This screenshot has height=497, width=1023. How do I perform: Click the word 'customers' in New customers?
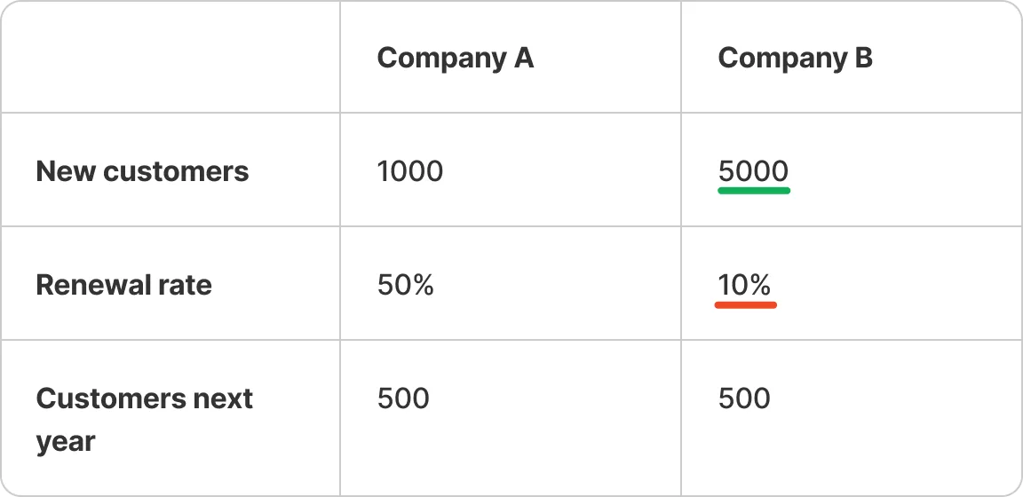[176, 171]
